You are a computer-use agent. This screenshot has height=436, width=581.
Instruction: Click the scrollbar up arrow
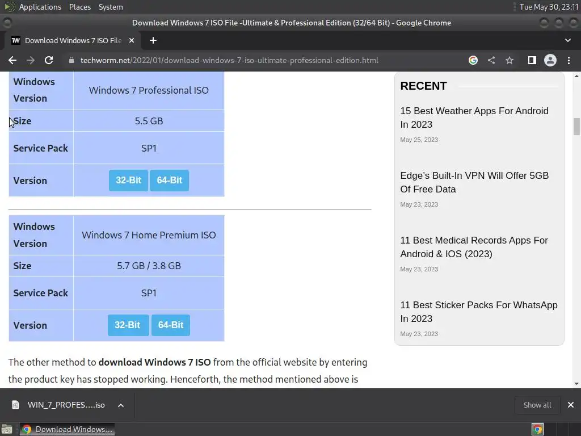576,77
